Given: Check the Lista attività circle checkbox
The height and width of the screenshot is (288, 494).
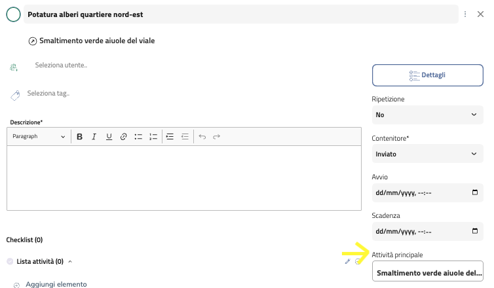Looking at the screenshot, I should click(x=10, y=261).
